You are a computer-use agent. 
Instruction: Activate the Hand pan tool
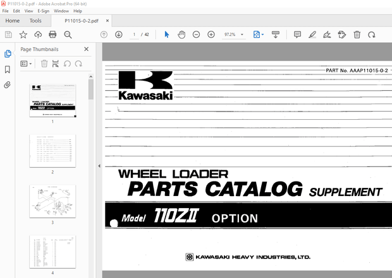[181, 34]
